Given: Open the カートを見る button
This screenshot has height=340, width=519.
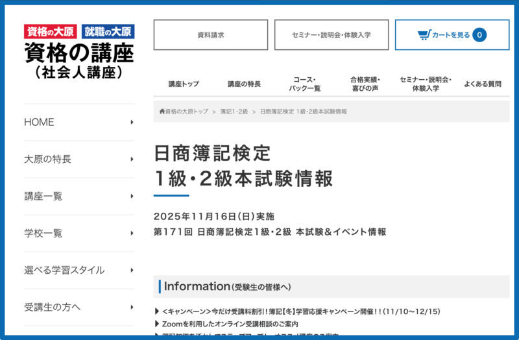Looking at the screenshot, I should point(452,35).
